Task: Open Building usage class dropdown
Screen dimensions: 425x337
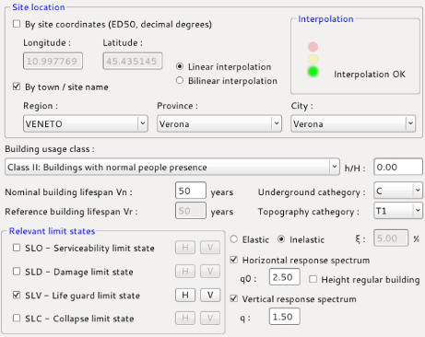Action: pyautogui.click(x=172, y=167)
